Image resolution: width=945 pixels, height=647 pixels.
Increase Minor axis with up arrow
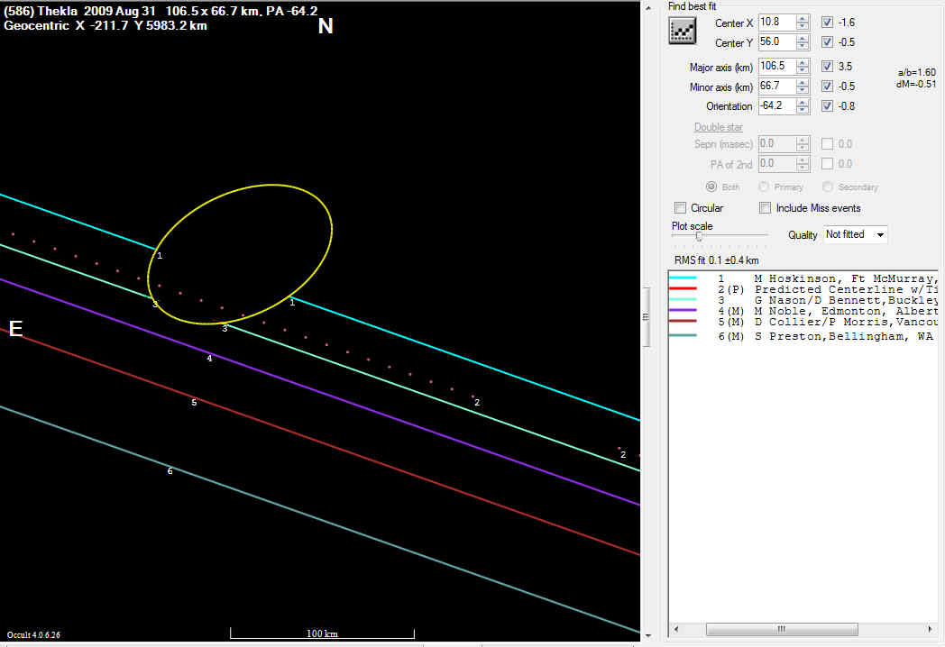[x=803, y=83]
